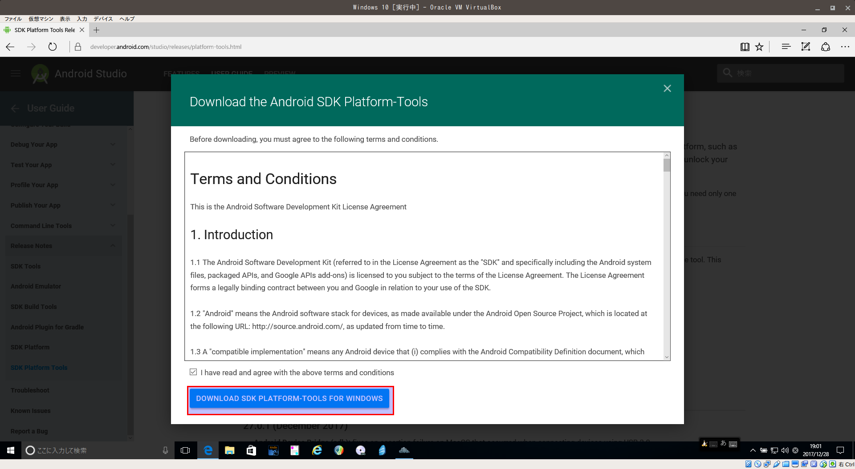Open Edge more options menu
The height and width of the screenshot is (469, 855).
click(845, 47)
